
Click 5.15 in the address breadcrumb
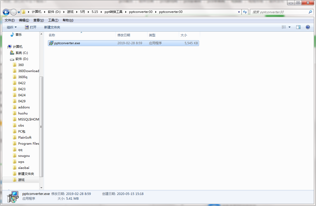95,12
